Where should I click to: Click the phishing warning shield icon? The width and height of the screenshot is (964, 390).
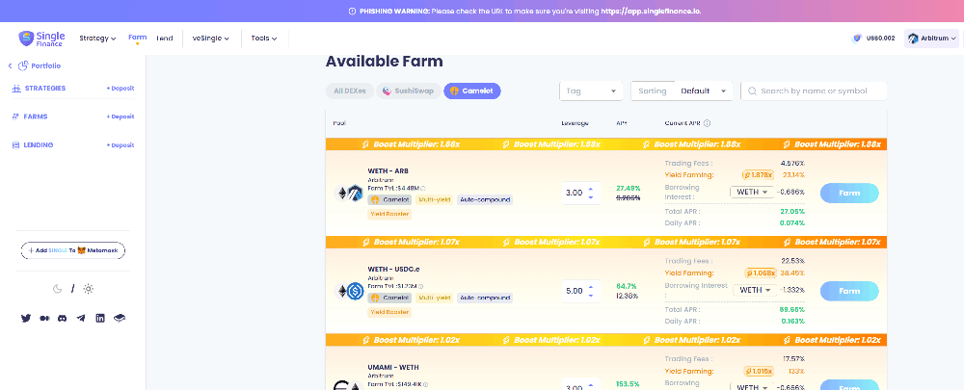(352, 11)
